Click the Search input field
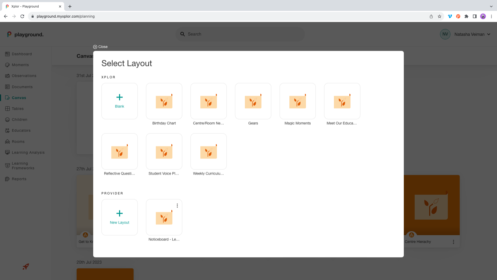 (243, 34)
